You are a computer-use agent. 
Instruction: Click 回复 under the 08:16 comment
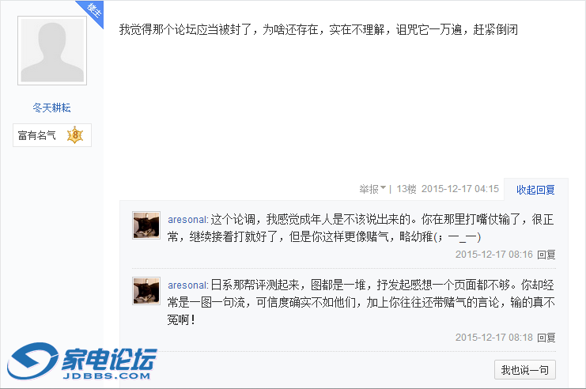[x=546, y=255]
